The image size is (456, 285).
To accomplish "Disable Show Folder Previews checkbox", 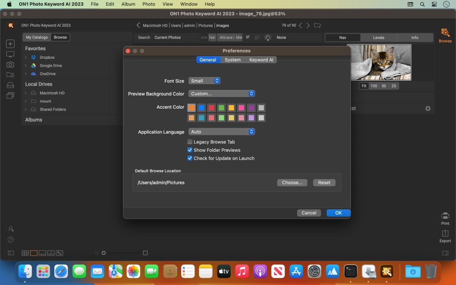I will point(190,150).
